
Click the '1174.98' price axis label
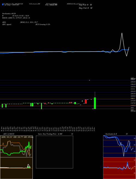[133, 101]
